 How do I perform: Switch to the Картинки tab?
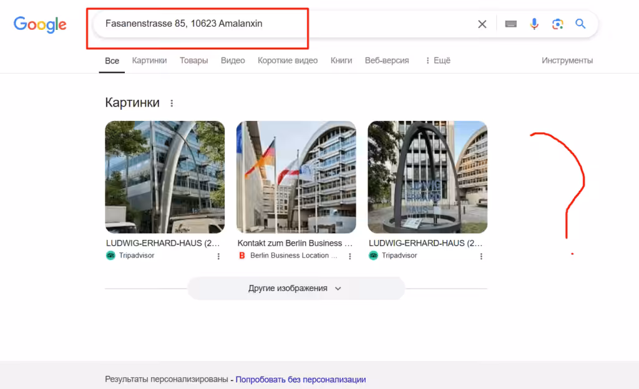coord(149,60)
